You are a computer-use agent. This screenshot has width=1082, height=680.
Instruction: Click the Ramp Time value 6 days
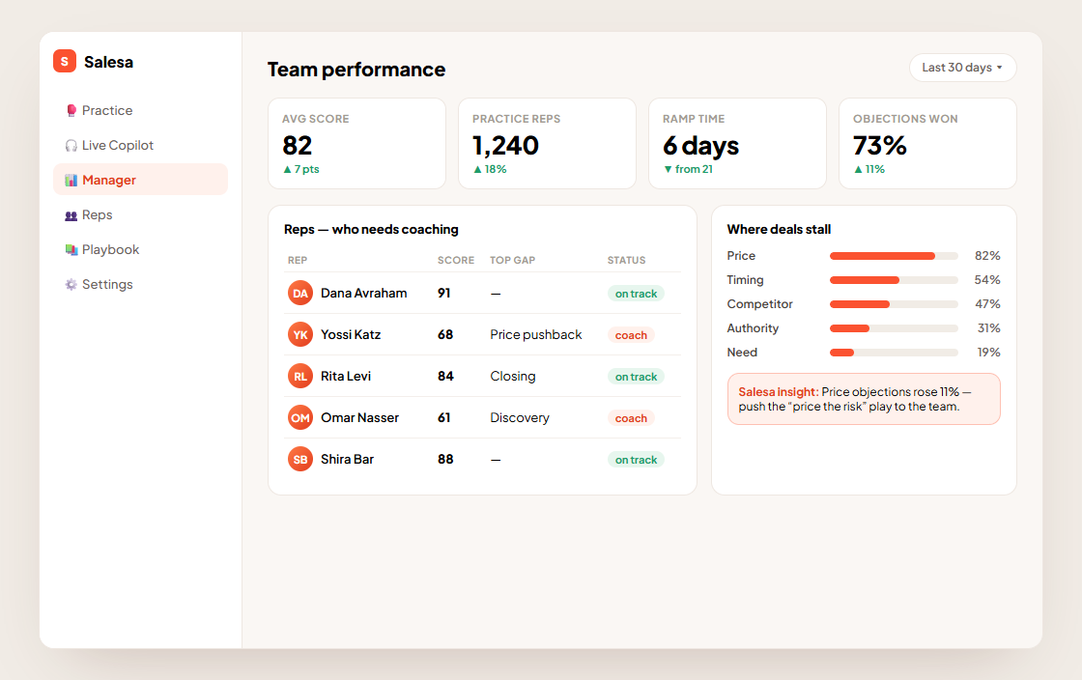pyautogui.click(x=701, y=146)
